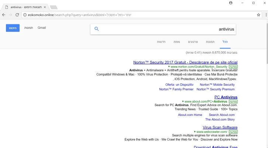Click the blue sign-in button
This screenshot has height=148, width=268.
(x=13, y=28)
